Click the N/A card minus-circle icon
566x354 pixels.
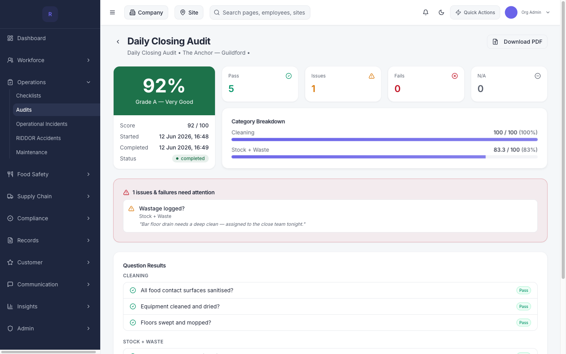coord(538,76)
